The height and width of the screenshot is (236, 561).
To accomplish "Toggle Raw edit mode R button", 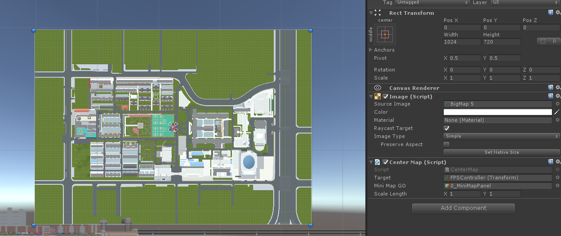I will point(554,42).
